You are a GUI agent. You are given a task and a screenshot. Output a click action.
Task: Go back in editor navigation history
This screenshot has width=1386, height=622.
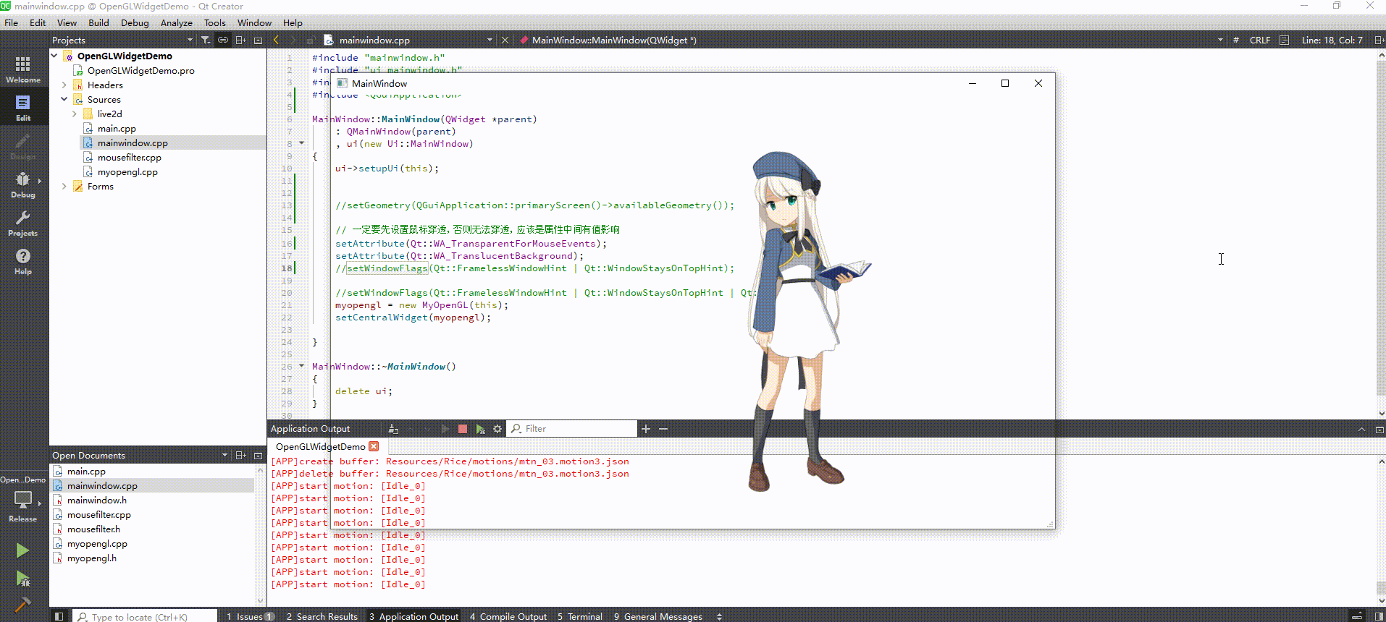276,40
